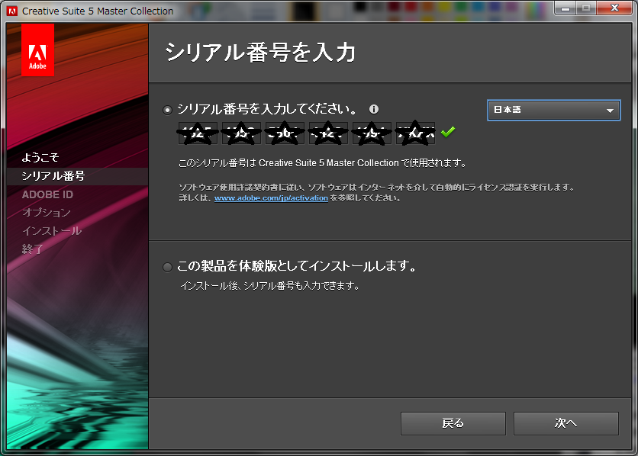Select ADOBE ID step in sidebar
638x456 pixels.
tap(47, 194)
